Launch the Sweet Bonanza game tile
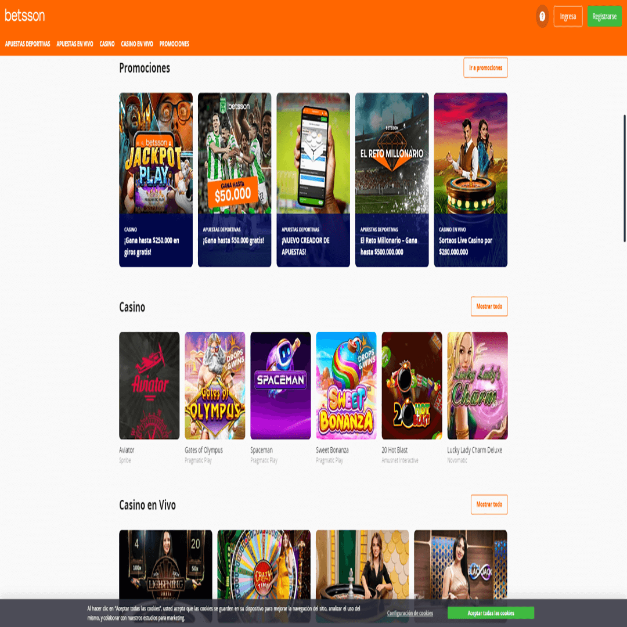The image size is (627, 627). click(346, 385)
